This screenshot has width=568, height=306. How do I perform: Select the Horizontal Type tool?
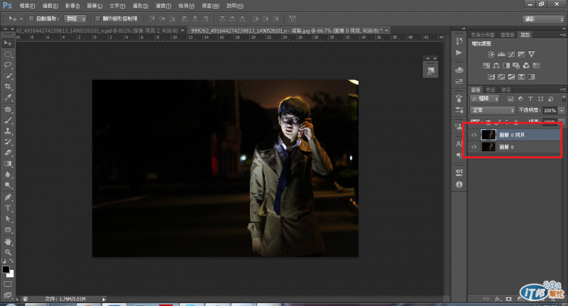pyautogui.click(x=8, y=208)
